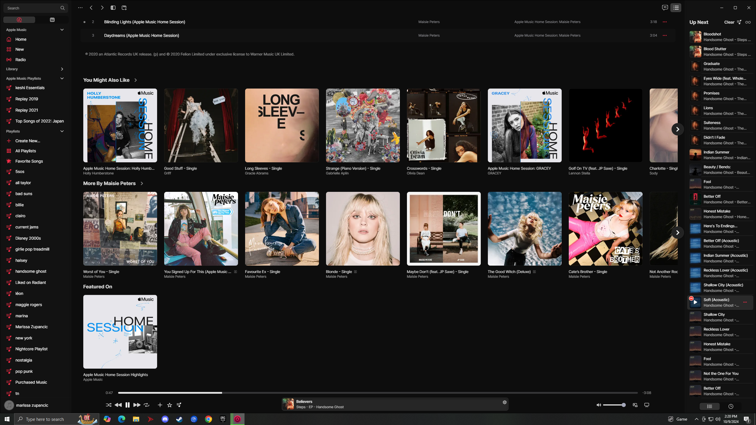This screenshot has width=756, height=425.
Task: Open the three-dot app menu
Action: 80,8
